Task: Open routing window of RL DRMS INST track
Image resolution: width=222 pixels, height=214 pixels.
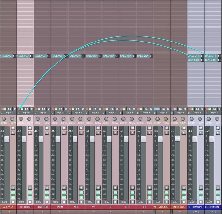Action: coord(191,109)
